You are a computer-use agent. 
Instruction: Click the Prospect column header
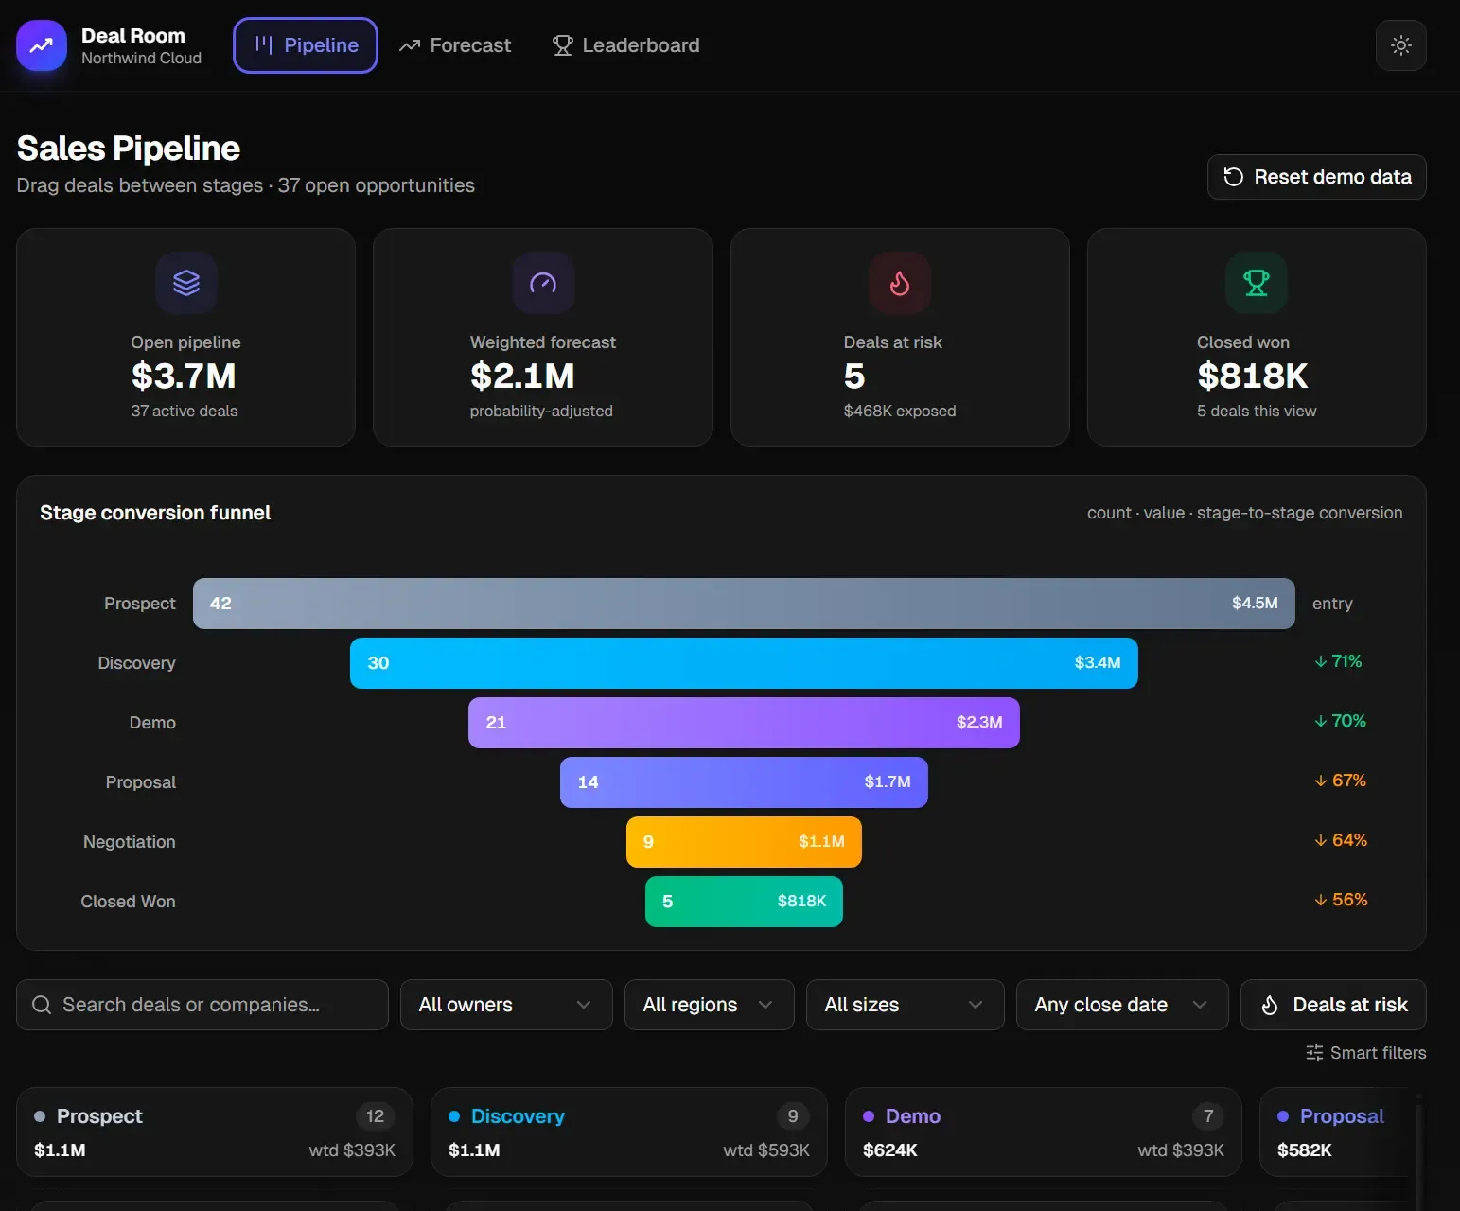click(215, 1132)
